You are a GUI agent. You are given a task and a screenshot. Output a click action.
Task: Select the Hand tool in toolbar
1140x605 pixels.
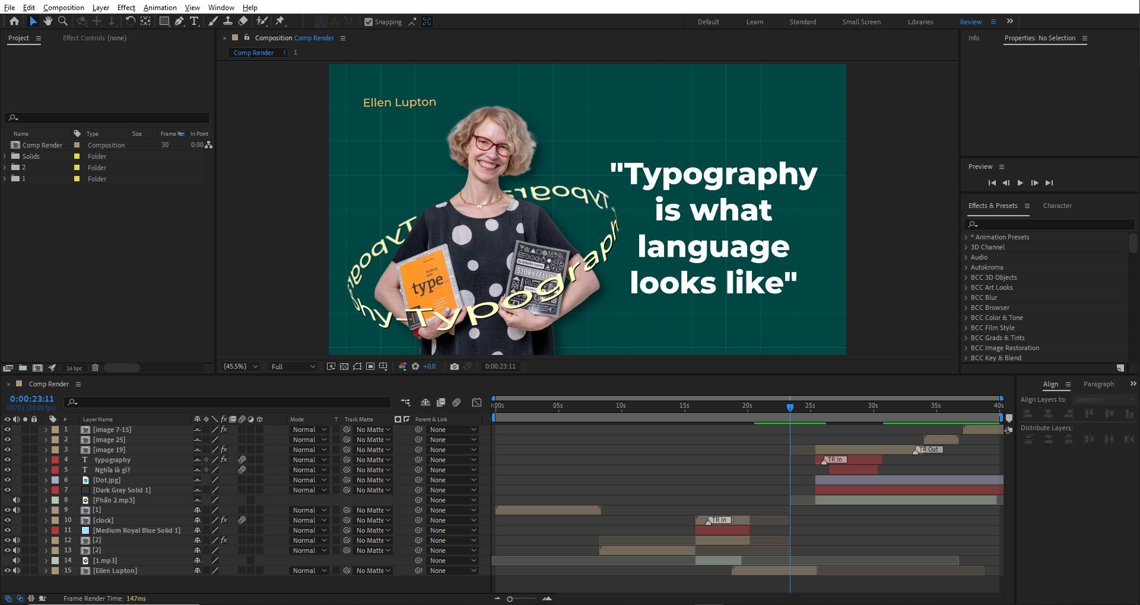tap(47, 21)
